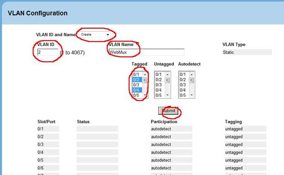
Task: Click Slot/Port cell 0/1 in table
Action: (48, 129)
